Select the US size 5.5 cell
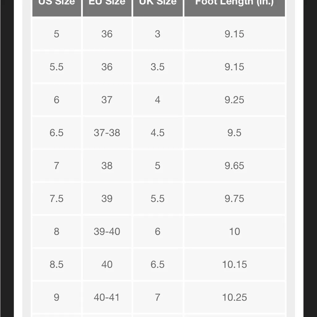Image resolution: width=317 pixels, height=317 pixels. tap(57, 67)
